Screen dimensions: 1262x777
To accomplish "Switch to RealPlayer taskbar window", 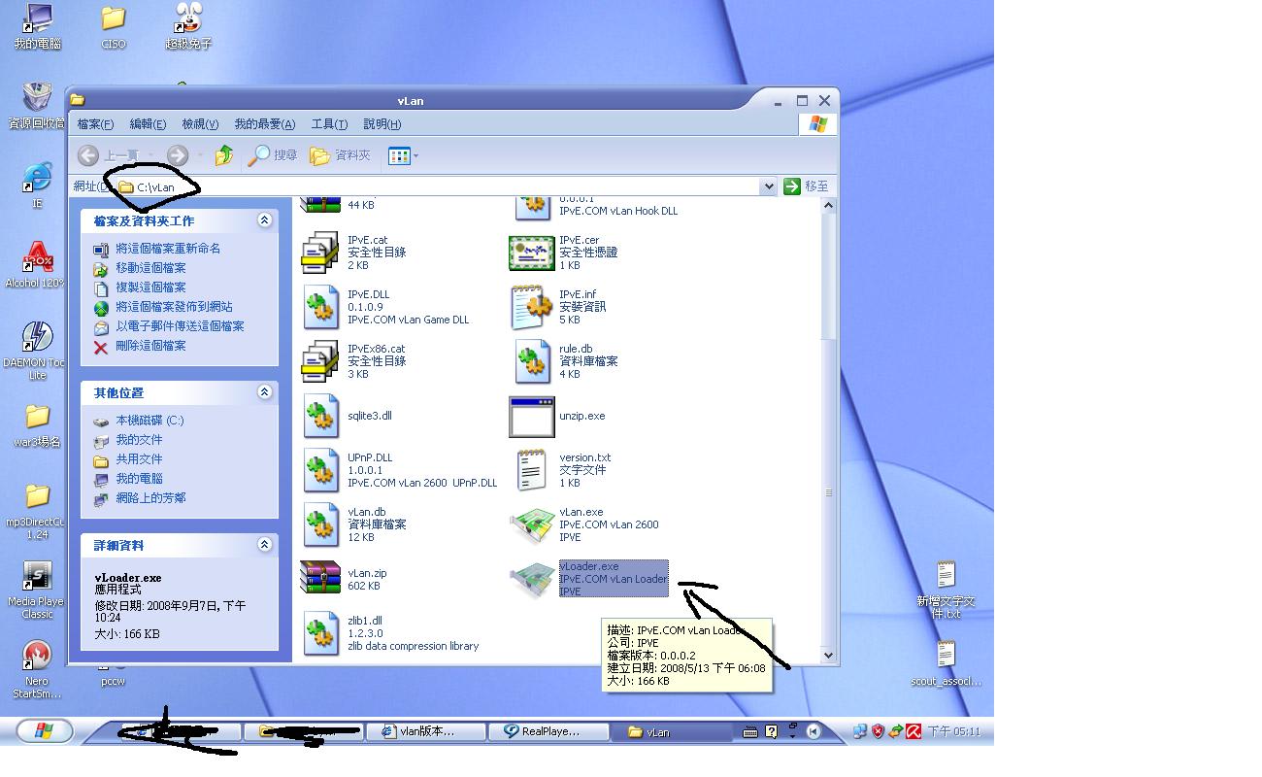I will click(x=548, y=732).
